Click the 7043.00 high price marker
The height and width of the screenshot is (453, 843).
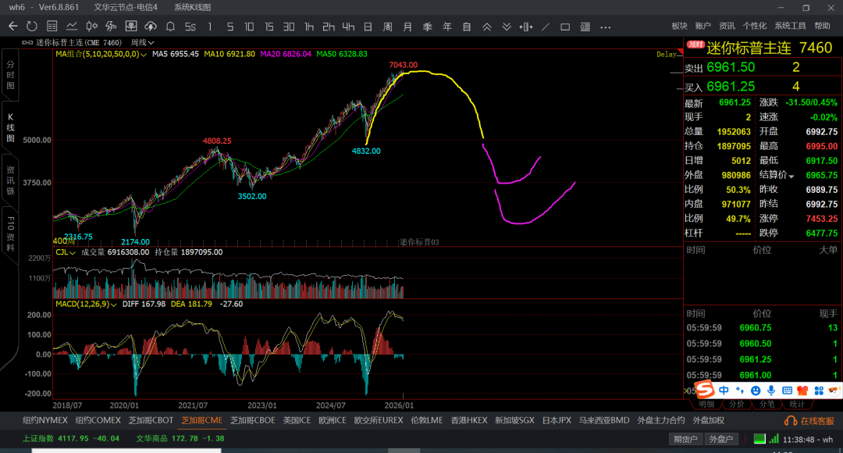tap(404, 65)
